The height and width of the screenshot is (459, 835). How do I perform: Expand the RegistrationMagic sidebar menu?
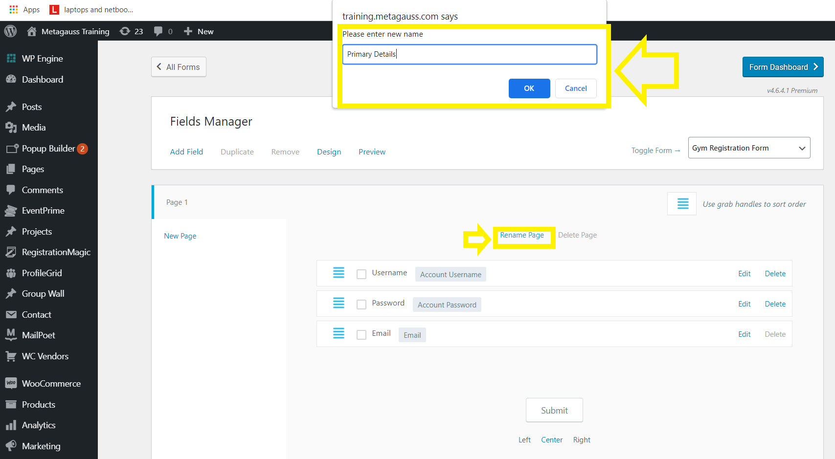pyautogui.click(x=56, y=252)
